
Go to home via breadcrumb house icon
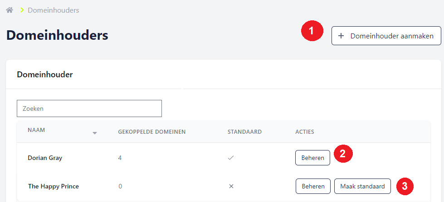(10, 10)
